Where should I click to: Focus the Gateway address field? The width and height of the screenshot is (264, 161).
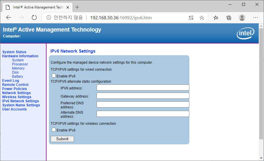tap(143, 96)
